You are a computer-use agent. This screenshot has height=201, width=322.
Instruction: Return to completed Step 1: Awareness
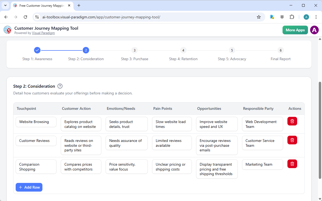[x=37, y=50]
